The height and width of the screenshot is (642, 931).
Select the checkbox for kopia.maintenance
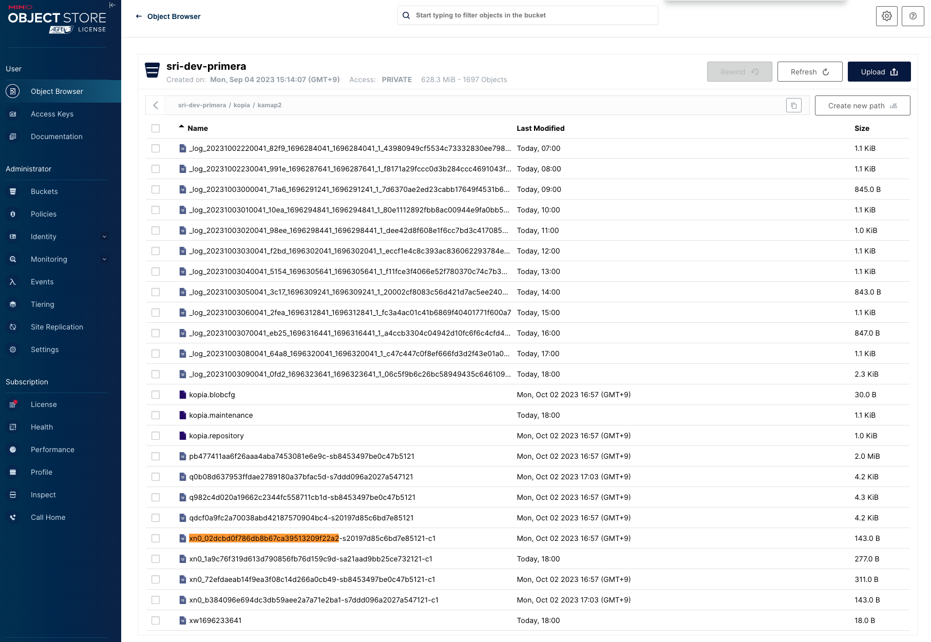pos(156,415)
